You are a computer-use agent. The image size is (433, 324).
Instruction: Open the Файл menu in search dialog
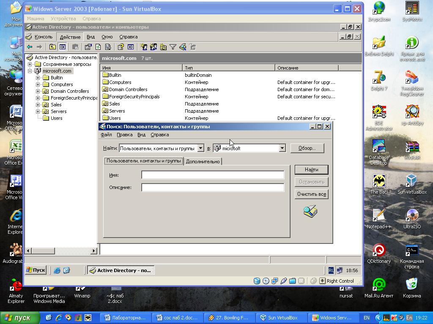pos(106,135)
